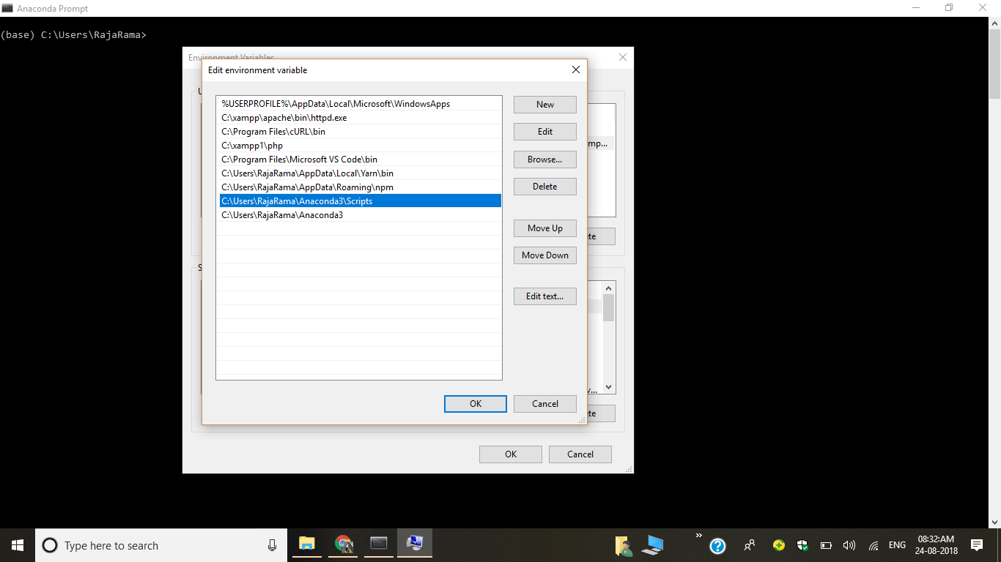
Task: Cancel the Edit environment variable dialog
Action: pos(544,404)
